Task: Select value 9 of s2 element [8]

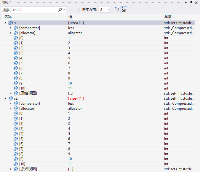Action: [x=69, y=154]
